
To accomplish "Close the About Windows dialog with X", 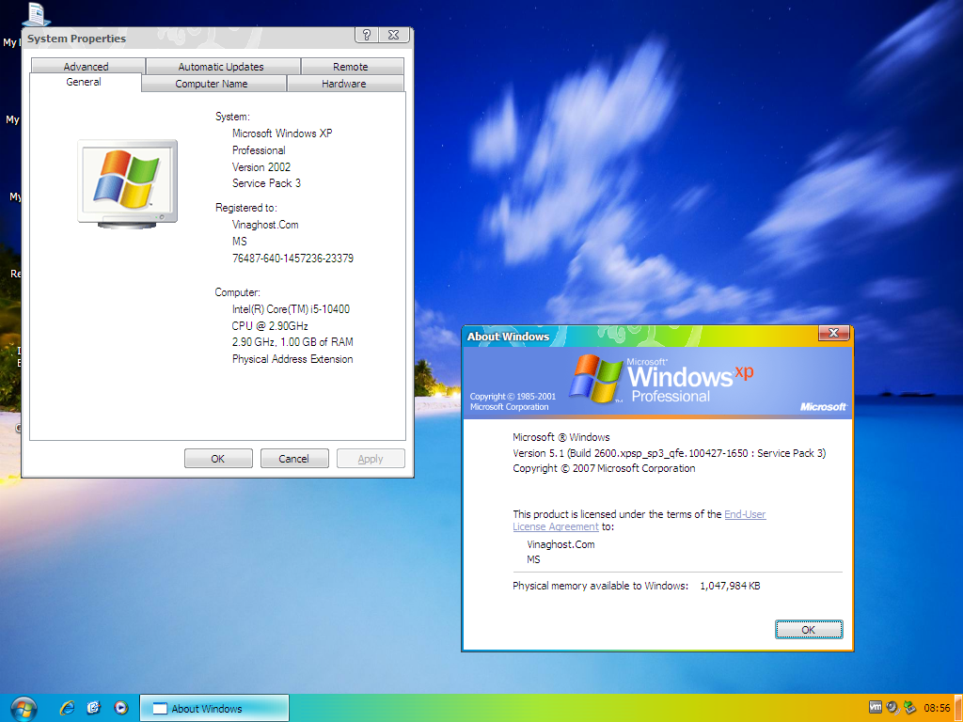I will coord(833,333).
